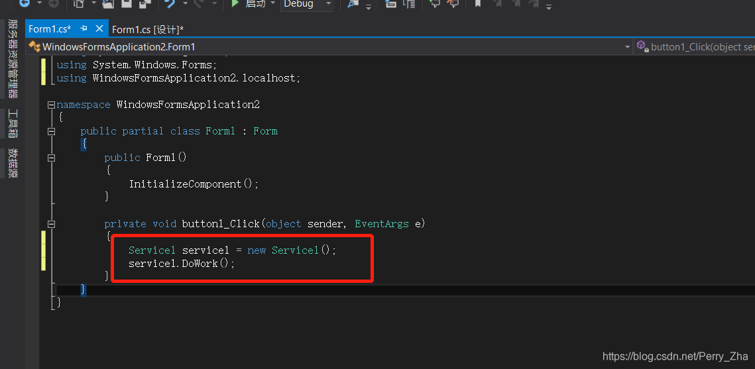Switch to the Form1.cs [设计]* tab
755x369 pixels.
click(148, 29)
